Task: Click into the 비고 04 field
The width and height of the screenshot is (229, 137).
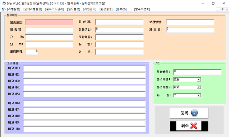Action: pos(84,88)
